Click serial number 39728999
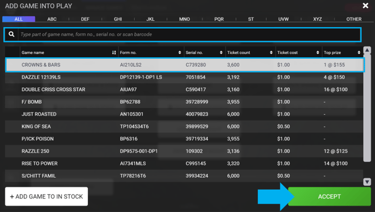The image size is (375, 212). tap(197, 102)
